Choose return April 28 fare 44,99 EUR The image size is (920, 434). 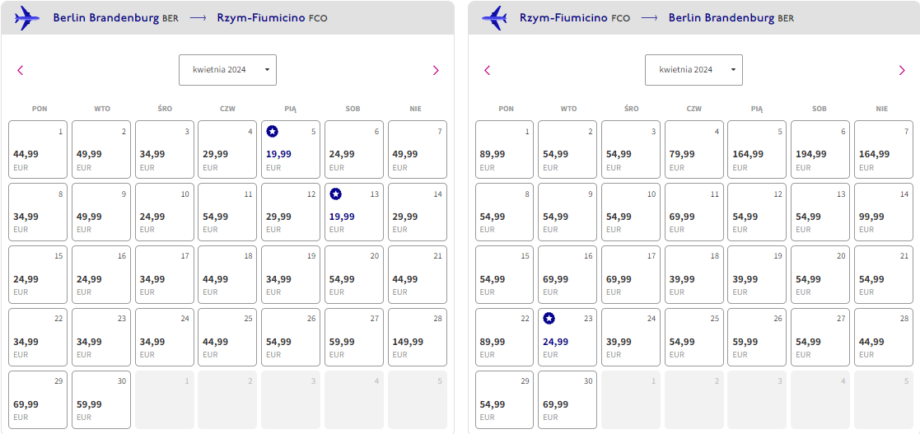[x=883, y=337]
